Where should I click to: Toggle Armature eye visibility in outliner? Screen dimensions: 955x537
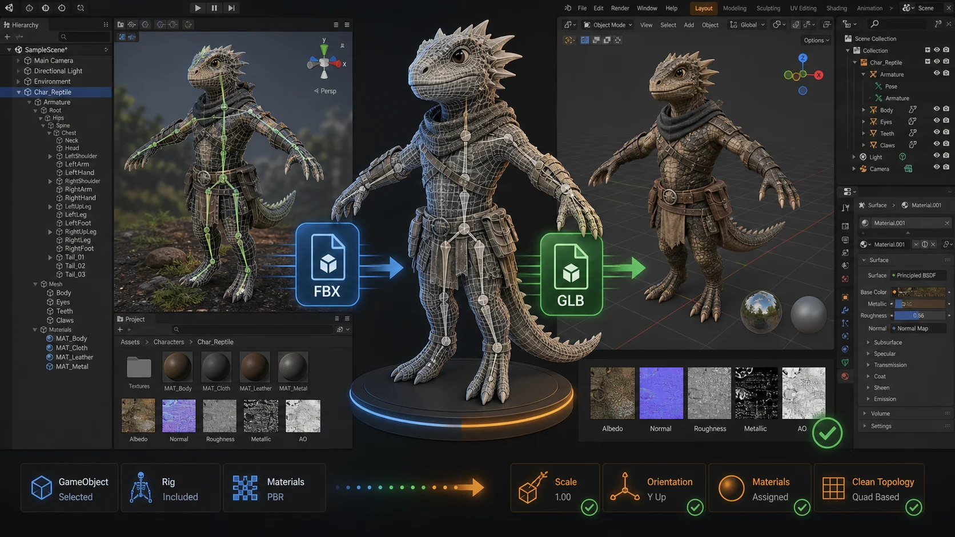coord(937,73)
